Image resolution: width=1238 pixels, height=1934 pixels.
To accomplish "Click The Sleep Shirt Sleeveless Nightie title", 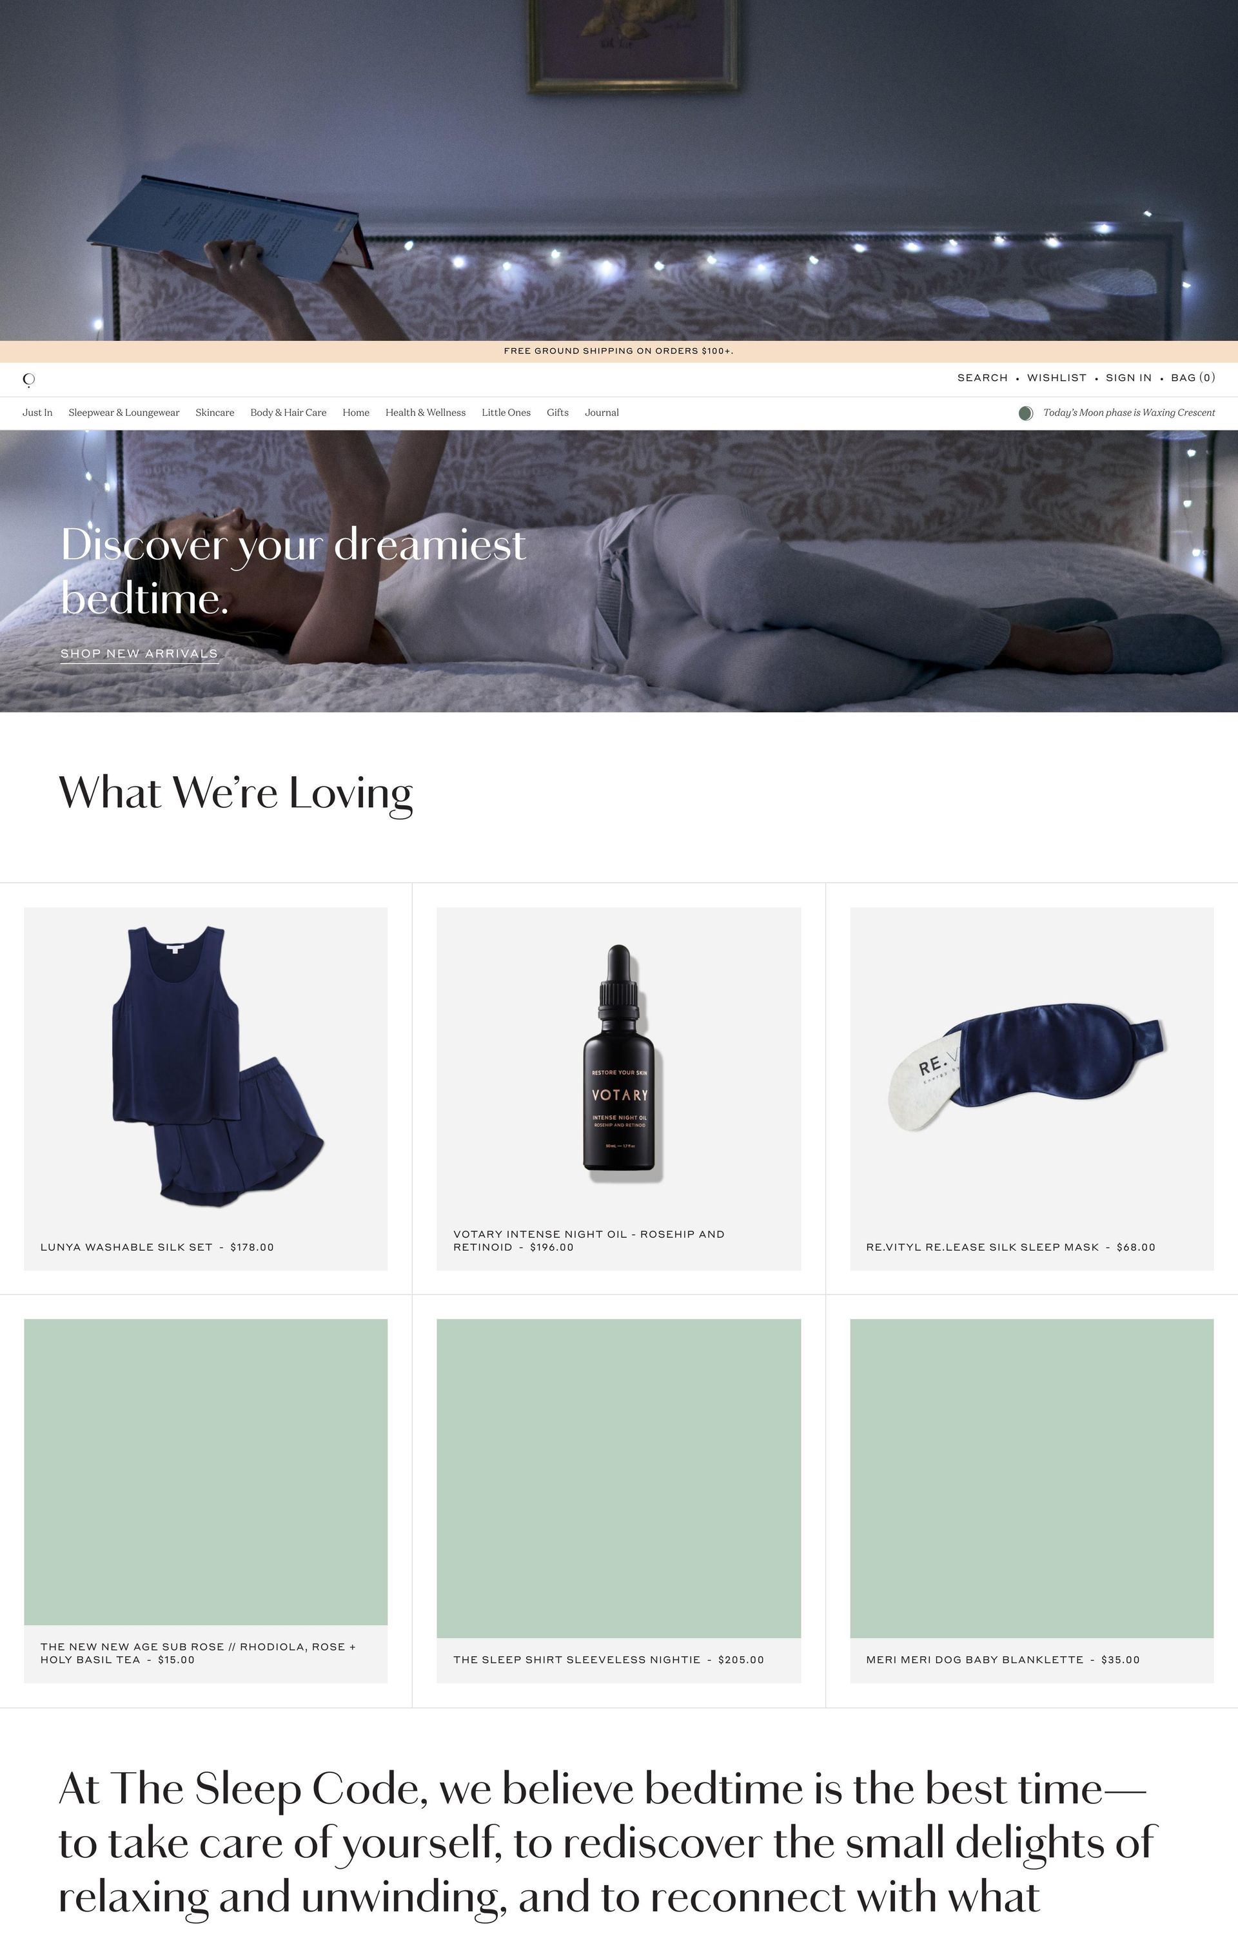I will [576, 1659].
